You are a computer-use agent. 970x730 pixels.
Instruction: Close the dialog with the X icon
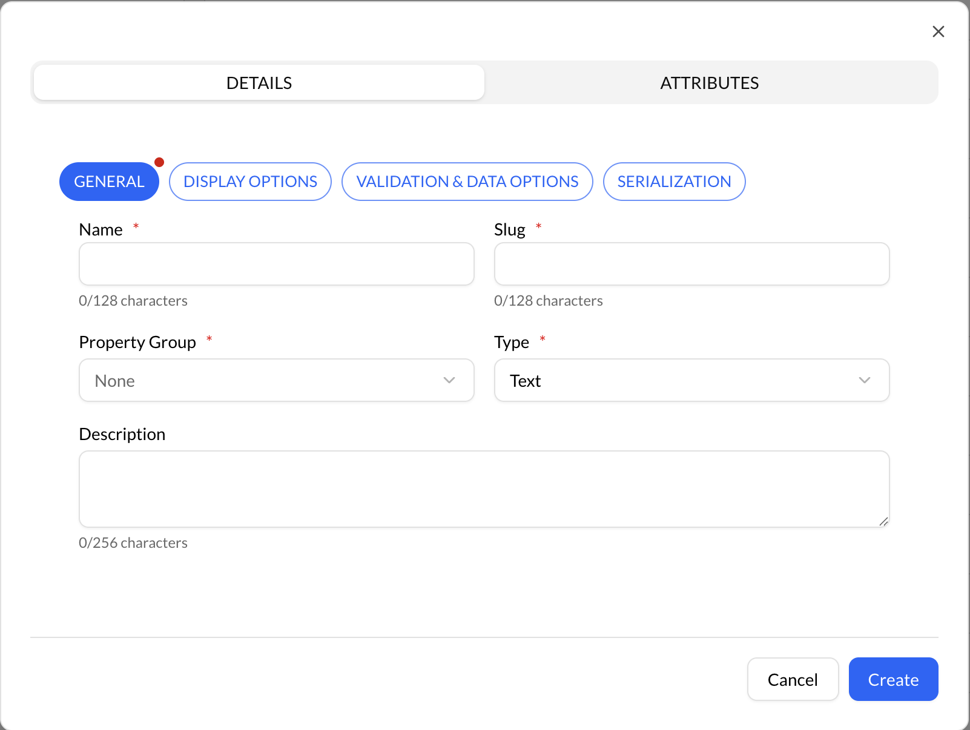point(938,31)
